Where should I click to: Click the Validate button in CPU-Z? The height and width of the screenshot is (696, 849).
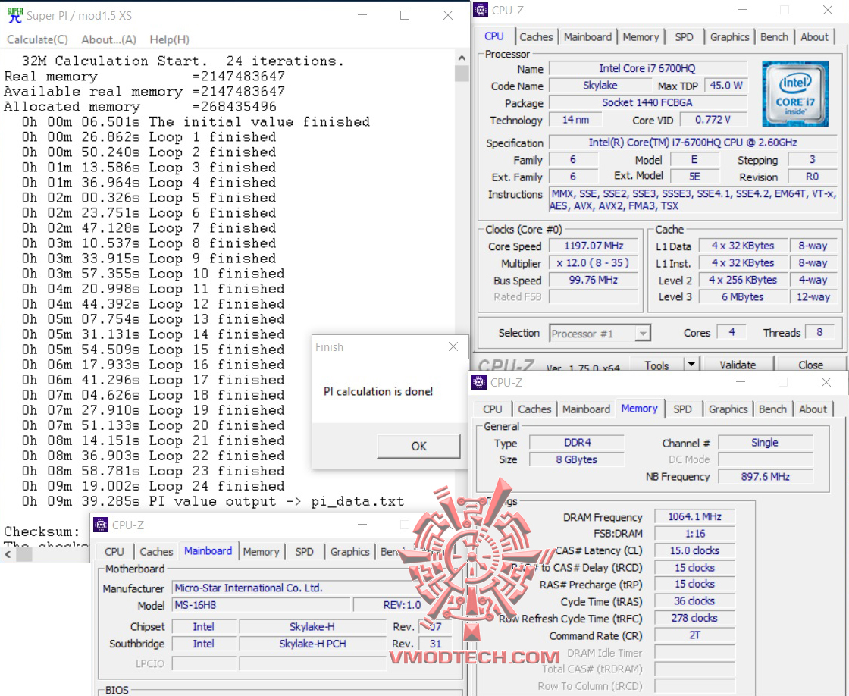[737, 365]
